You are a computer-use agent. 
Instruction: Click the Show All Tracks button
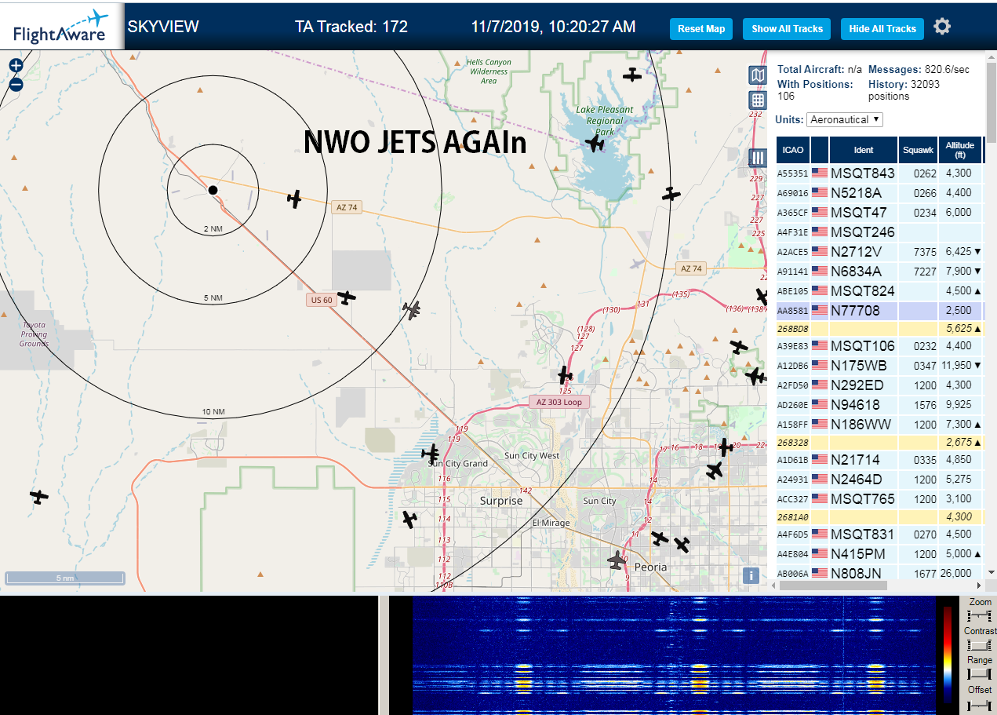tap(787, 29)
